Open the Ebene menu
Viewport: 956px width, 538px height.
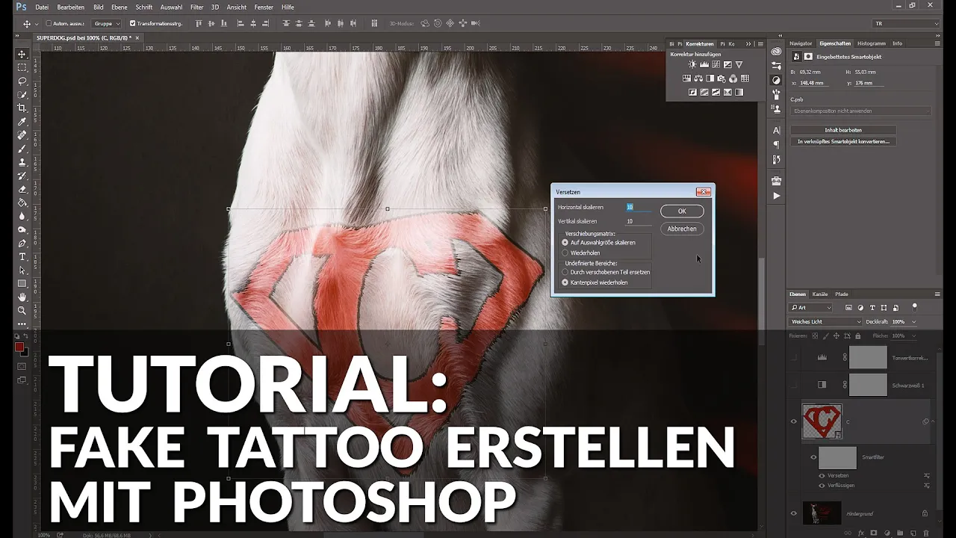119,7
